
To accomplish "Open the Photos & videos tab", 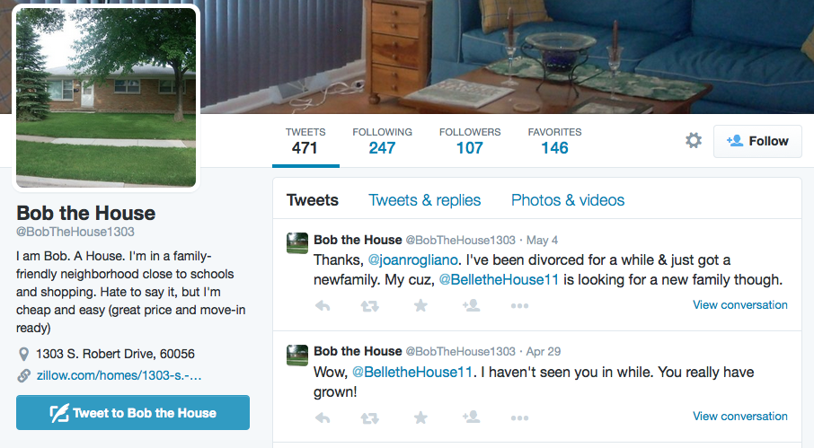I will (568, 200).
